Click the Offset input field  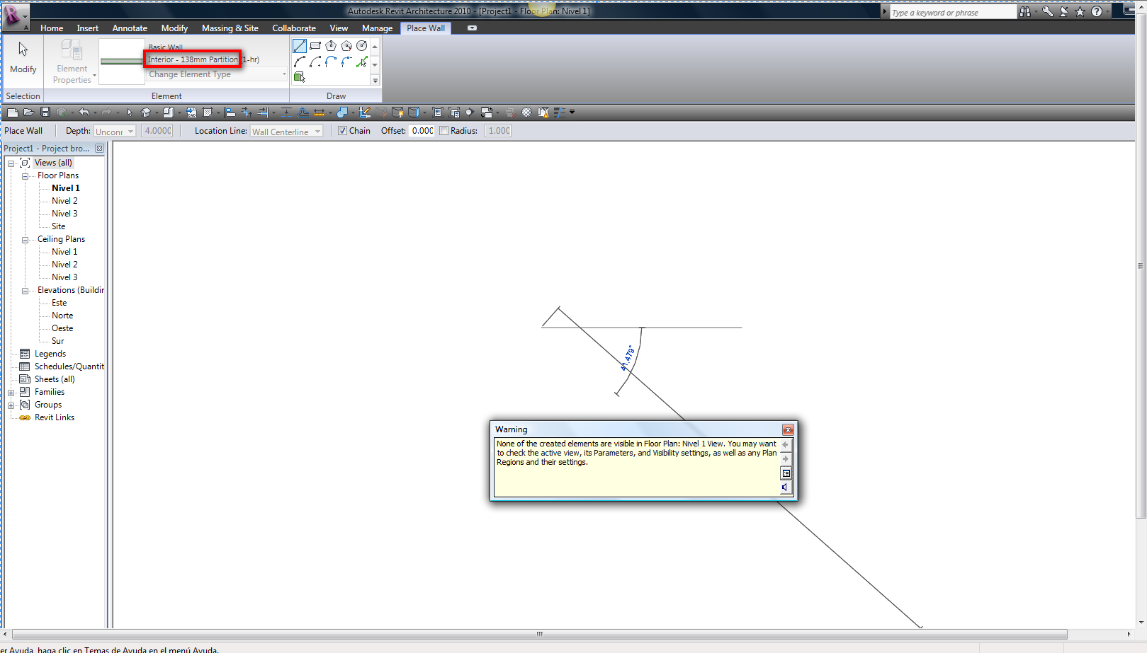coord(422,131)
